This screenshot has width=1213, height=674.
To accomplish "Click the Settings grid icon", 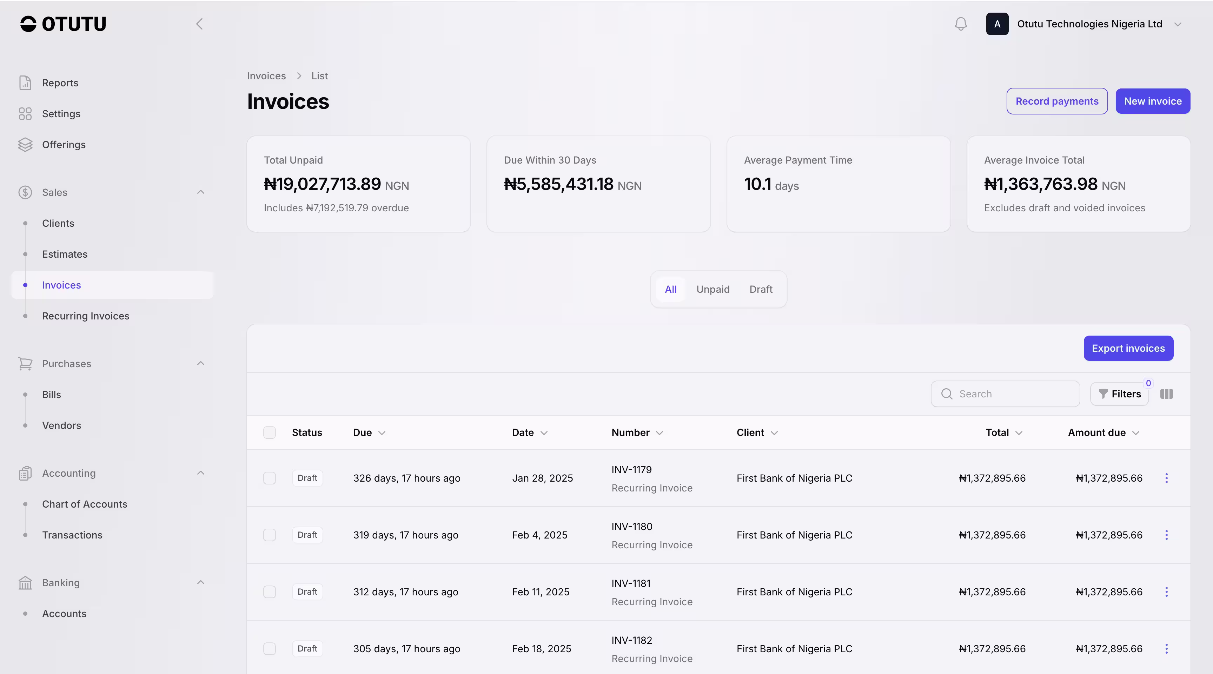I will click(x=25, y=114).
